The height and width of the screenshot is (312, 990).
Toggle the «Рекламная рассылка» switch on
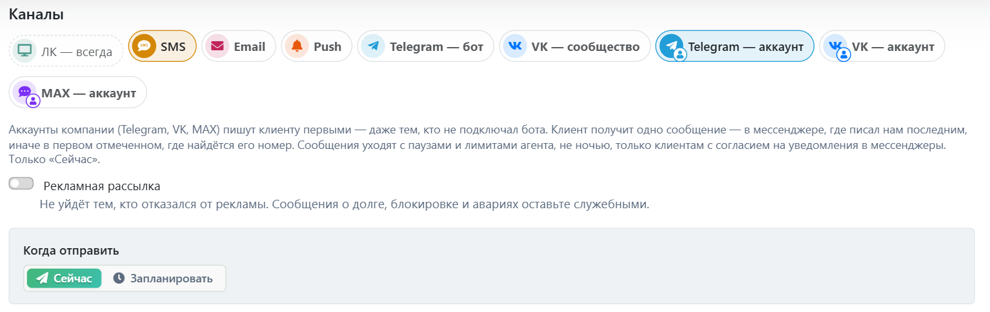pos(21,184)
